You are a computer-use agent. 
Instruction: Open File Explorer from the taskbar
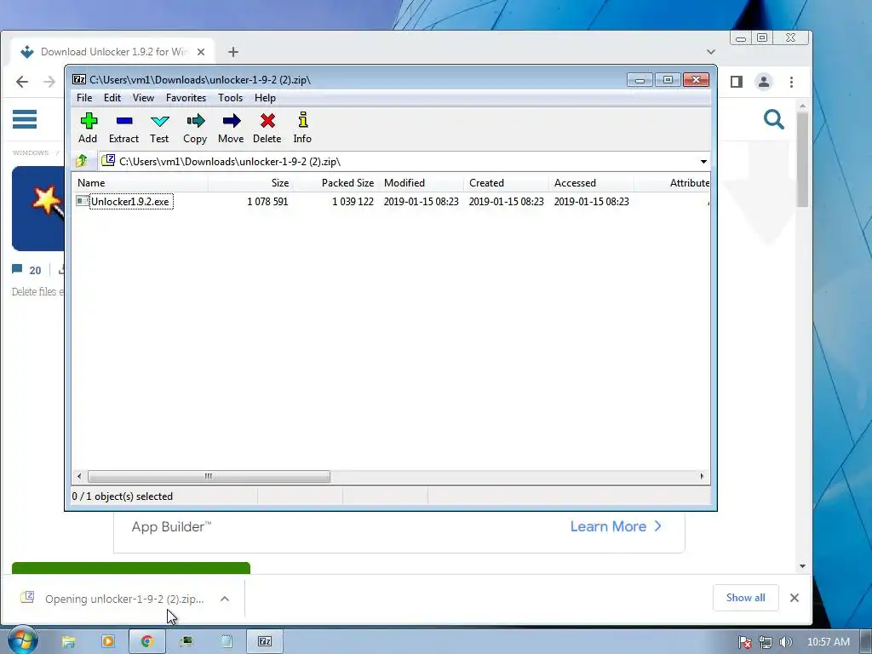(68, 642)
